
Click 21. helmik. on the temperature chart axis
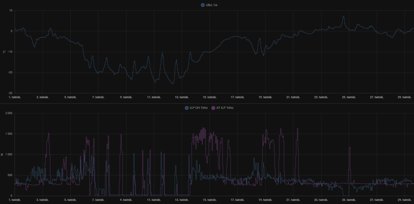pos(293,97)
